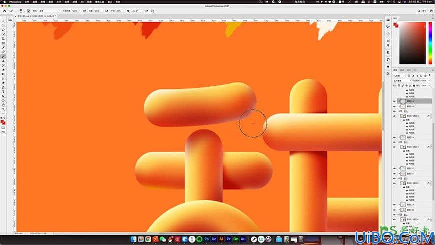Open Adobe Illustrator from the Dock

pos(221,239)
